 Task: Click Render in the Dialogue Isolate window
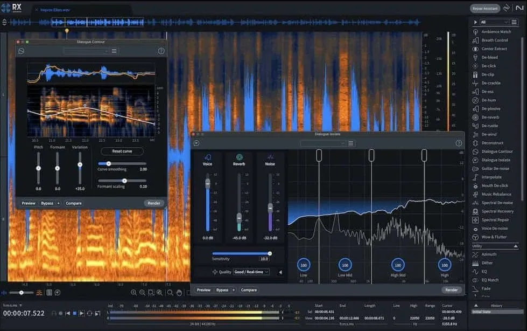click(x=451, y=289)
